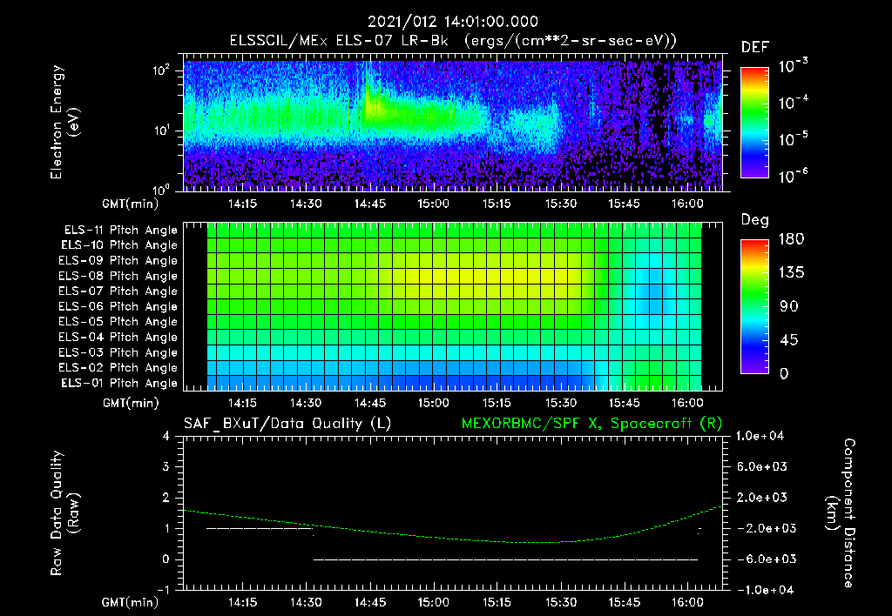This screenshot has width=892, height=616.
Task: Select the ELS-02 Pitch Angle row label
Action: coord(118,368)
